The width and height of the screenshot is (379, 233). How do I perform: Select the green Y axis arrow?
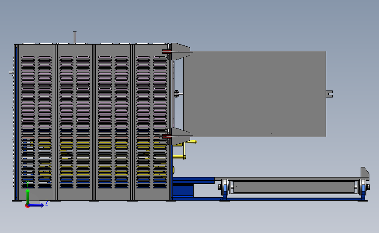[28, 197]
